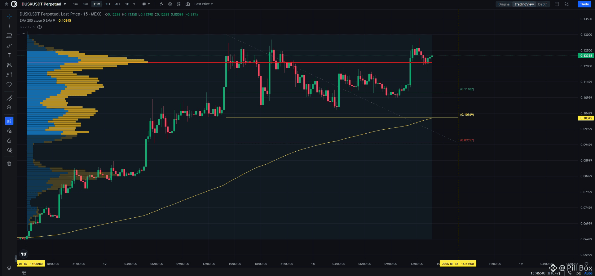Click the 13:46:40 (UTC+7) clock
Image resolution: width=595 pixels, height=276 pixels.
pyautogui.click(x=545, y=273)
